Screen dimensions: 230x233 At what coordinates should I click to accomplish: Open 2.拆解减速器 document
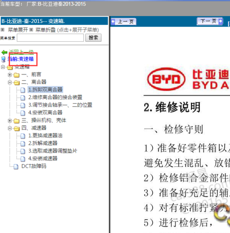(43, 143)
